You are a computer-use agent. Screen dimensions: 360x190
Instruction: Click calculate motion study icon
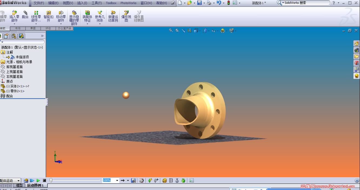26,180
